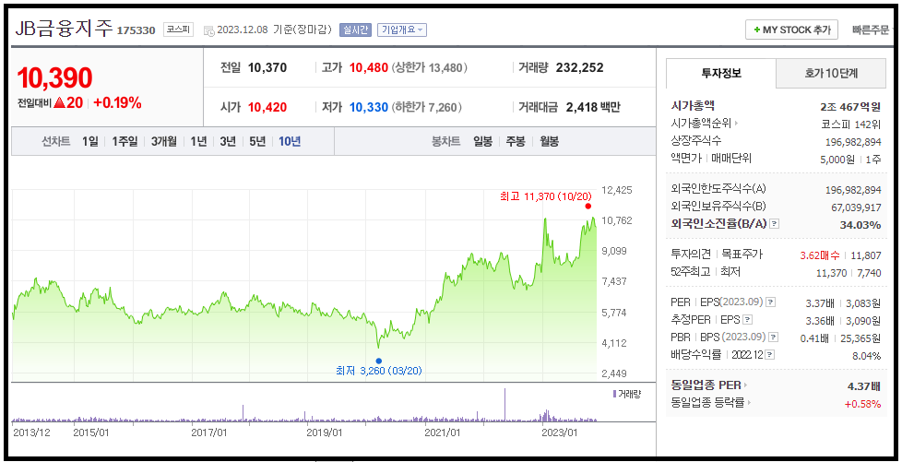902x462 pixels.
Task: Click the red highest-price dot on chart
Action: pos(587,206)
